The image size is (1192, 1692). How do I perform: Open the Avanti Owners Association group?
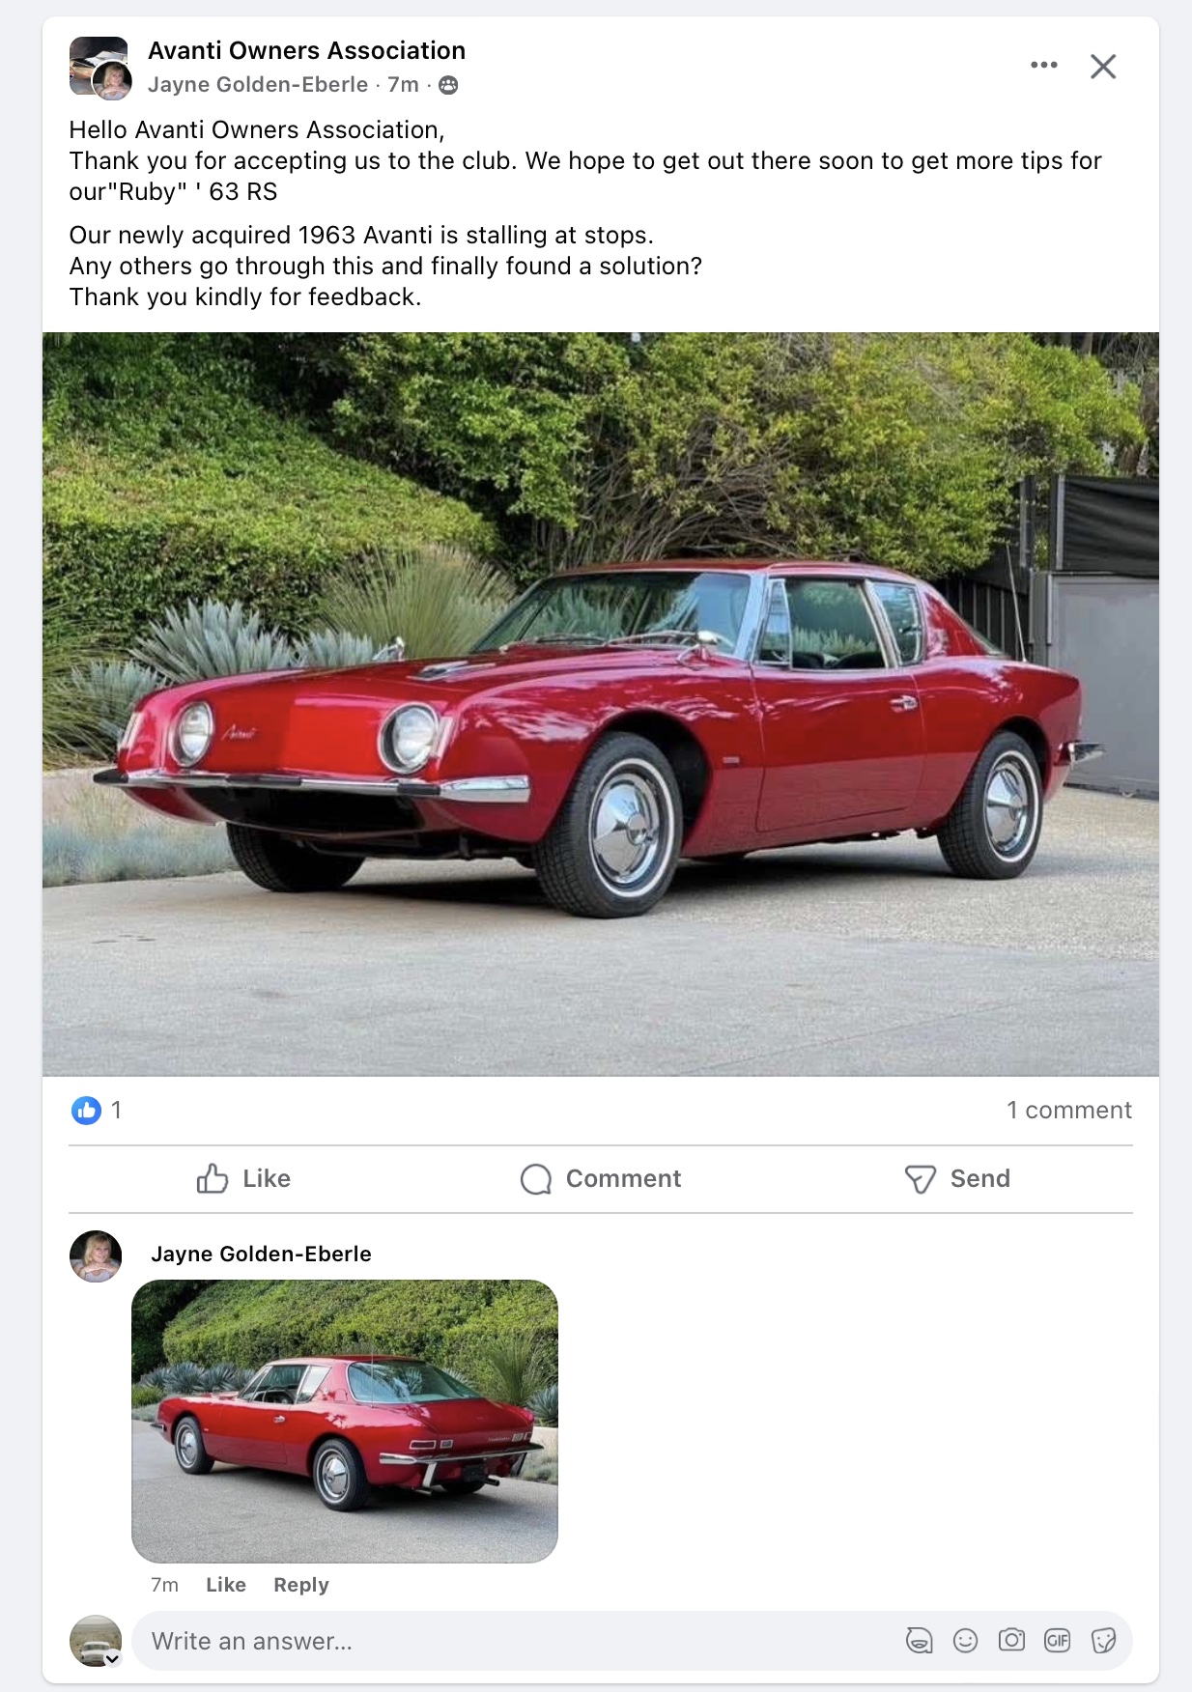(x=306, y=50)
